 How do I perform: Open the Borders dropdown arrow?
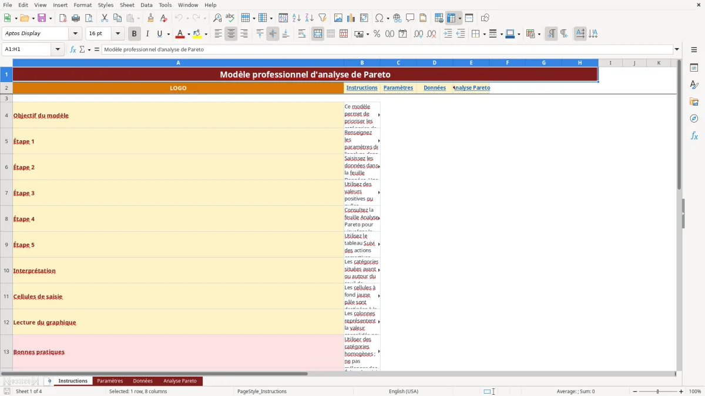pyautogui.click(x=484, y=34)
